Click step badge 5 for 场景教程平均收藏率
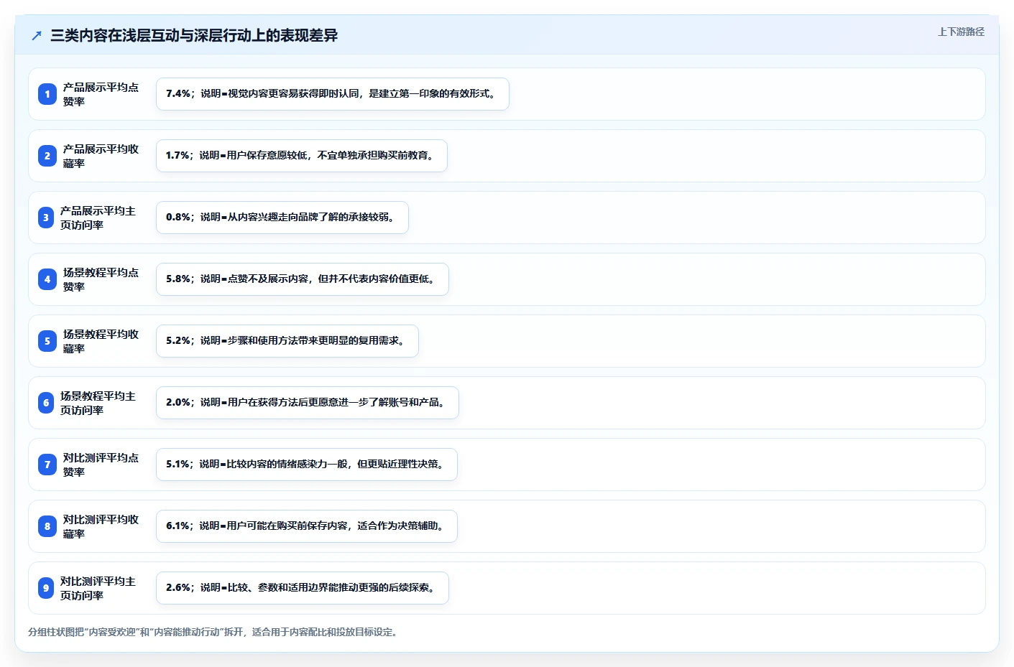 (47, 341)
